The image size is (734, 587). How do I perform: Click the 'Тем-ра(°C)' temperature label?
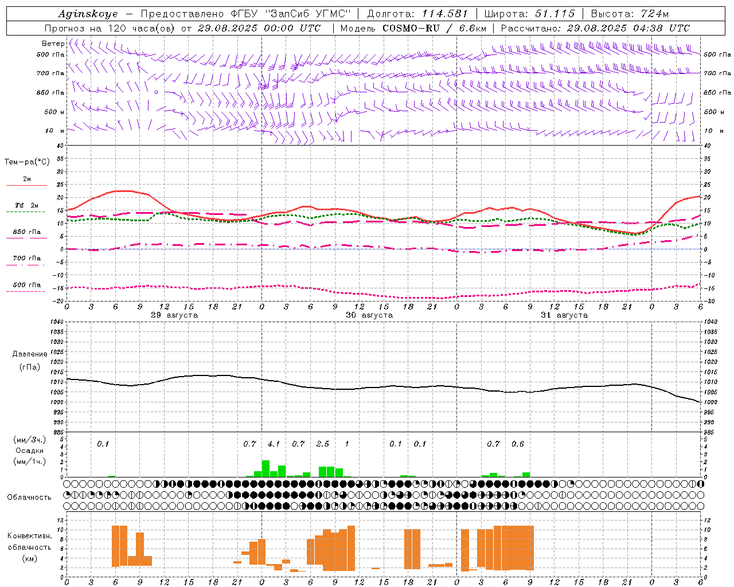[x=27, y=162]
